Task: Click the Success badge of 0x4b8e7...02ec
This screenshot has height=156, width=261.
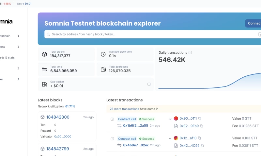Action: coord(146,138)
